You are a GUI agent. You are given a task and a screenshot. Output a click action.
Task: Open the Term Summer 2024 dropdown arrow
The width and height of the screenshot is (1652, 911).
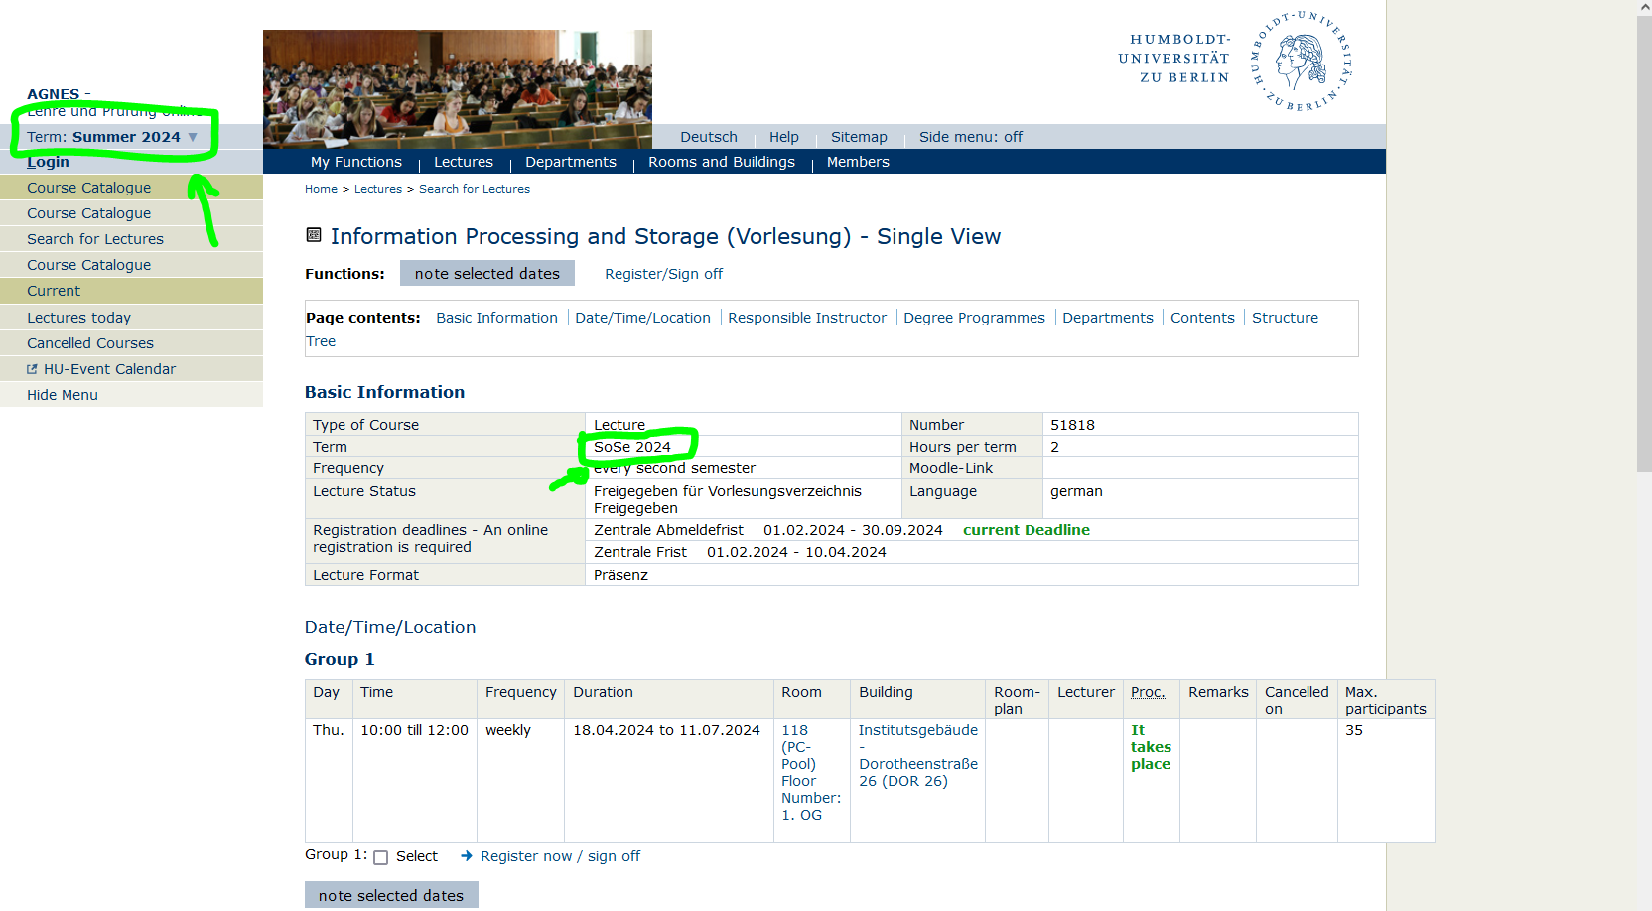tap(193, 137)
